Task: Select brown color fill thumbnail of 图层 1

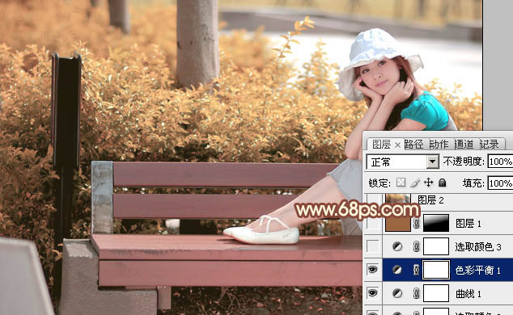Action: coord(398,223)
